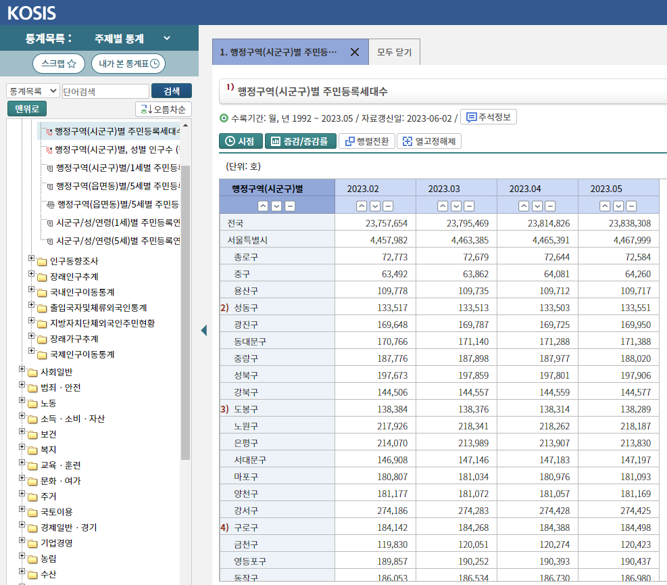Click the 종로구 row label
This screenshot has height=585, width=667.
pyautogui.click(x=246, y=257)
